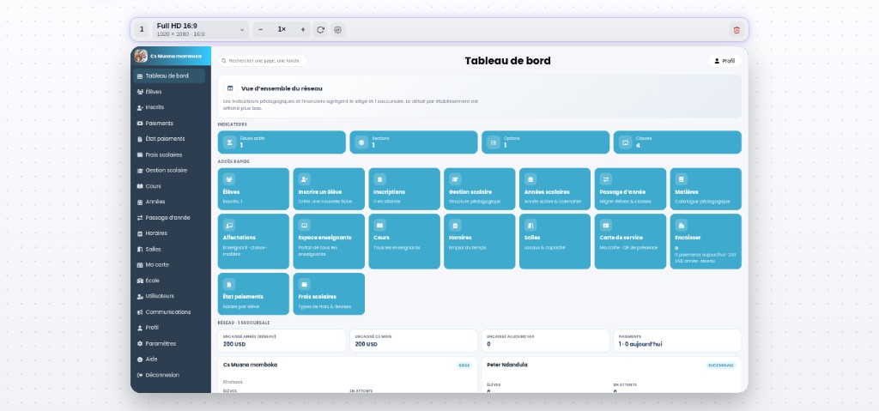Click the État paiements tile icon

tap(228, 284)
